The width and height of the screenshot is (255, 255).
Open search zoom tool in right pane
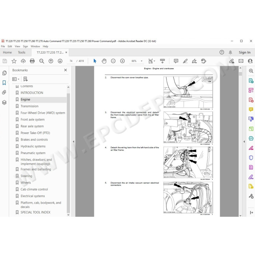click(x=251, y=71)
